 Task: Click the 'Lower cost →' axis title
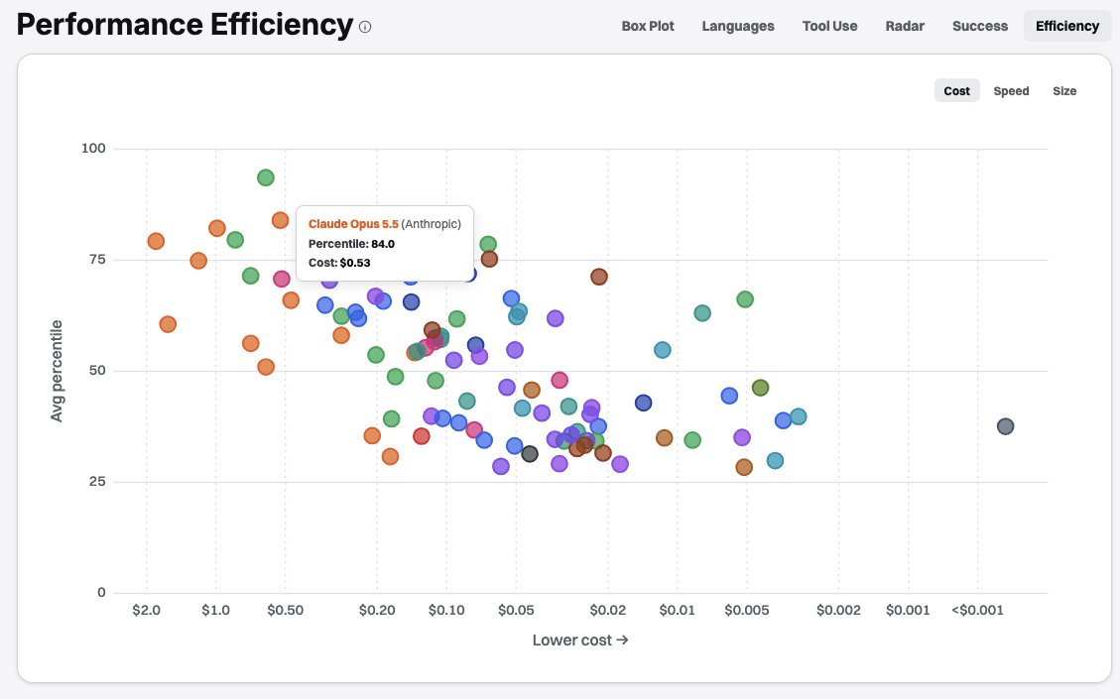(580, 641)
